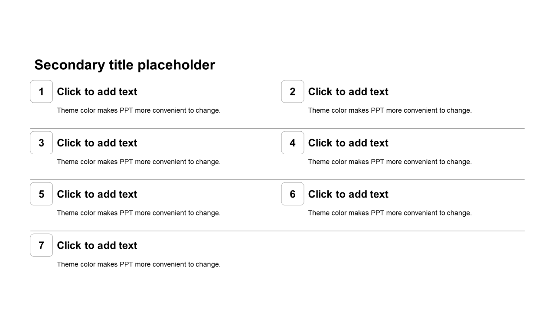The width and height of the screenshot is (555, 312).
Task: Pick the rounded box numbered 4
Action: (x=293, y=143)
